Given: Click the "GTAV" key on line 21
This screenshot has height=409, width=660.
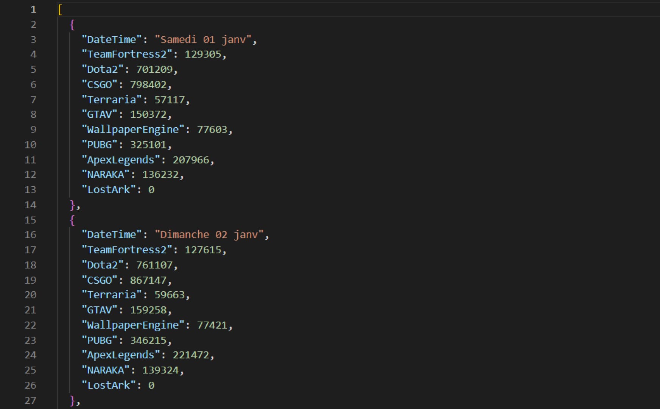Looking at the screenshot, I should (100, 310).
